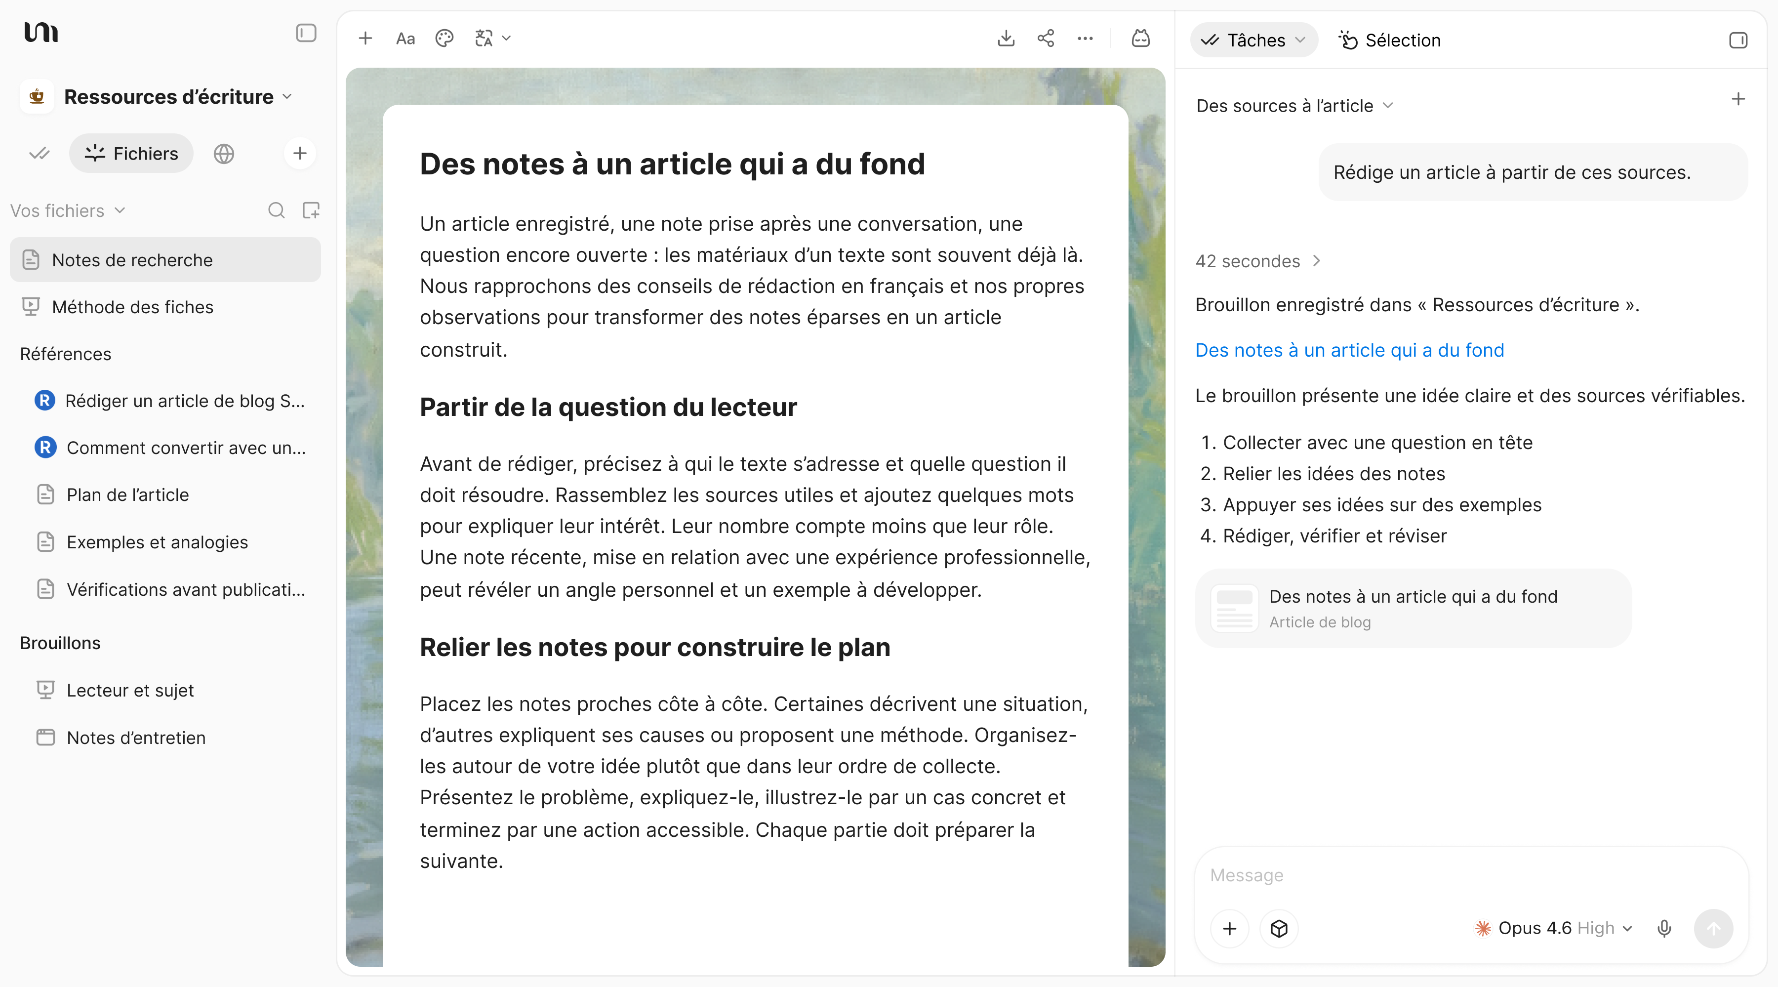Image resolution: width=1778 pixels, height=987 pixels.
Task: Switch to the Sélection tab
Action: click(1389, 40)
